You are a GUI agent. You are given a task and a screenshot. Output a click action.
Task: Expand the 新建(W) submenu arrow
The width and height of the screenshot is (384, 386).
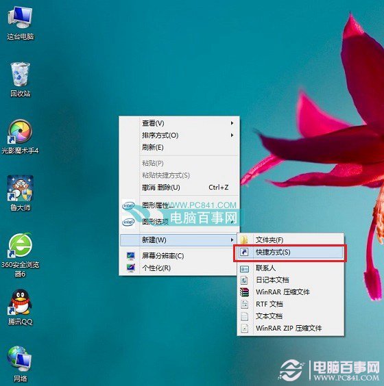[232, 240]
